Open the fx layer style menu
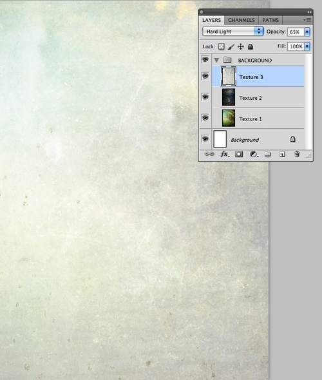 pos(225,154)
